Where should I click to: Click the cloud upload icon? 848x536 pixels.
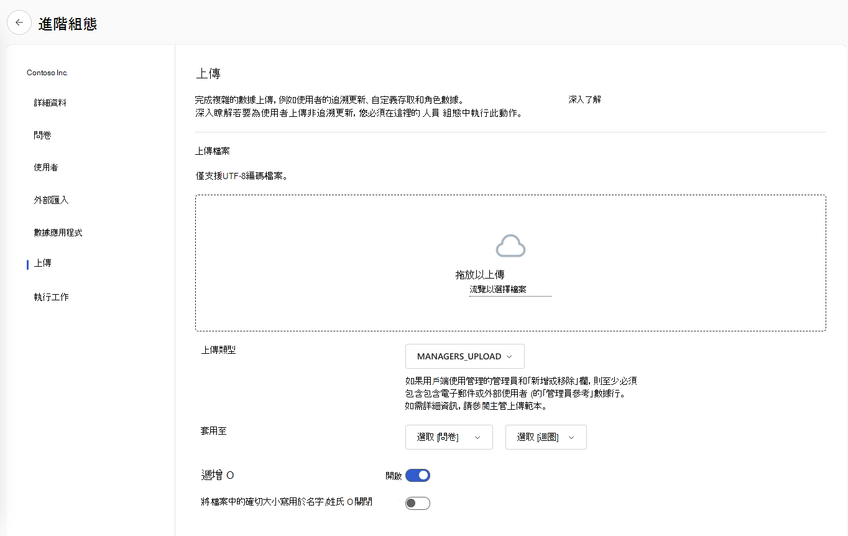click(x=510, y=245)
